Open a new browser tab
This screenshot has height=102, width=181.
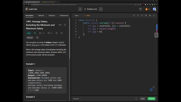coord(59,2)
